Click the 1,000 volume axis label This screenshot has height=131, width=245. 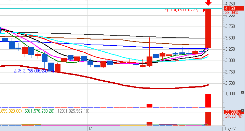[230, 94]
